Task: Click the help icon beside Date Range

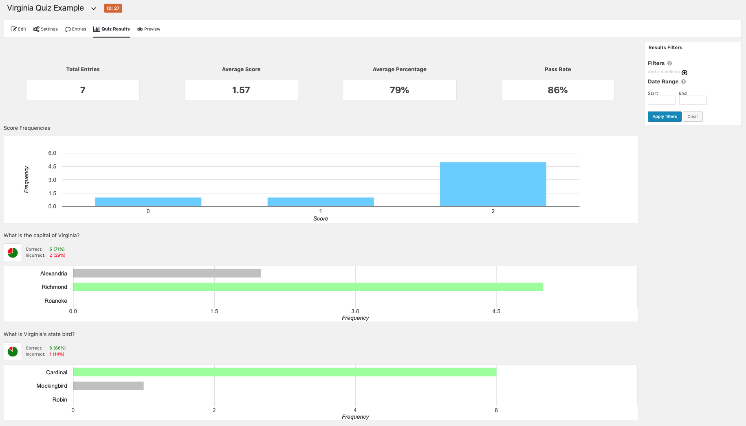Action: point(683,81)
